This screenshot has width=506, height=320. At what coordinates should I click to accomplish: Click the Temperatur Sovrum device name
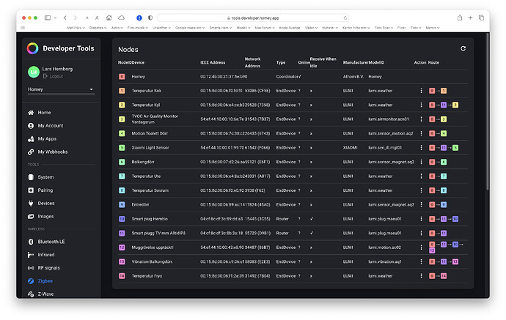(150, 190)
